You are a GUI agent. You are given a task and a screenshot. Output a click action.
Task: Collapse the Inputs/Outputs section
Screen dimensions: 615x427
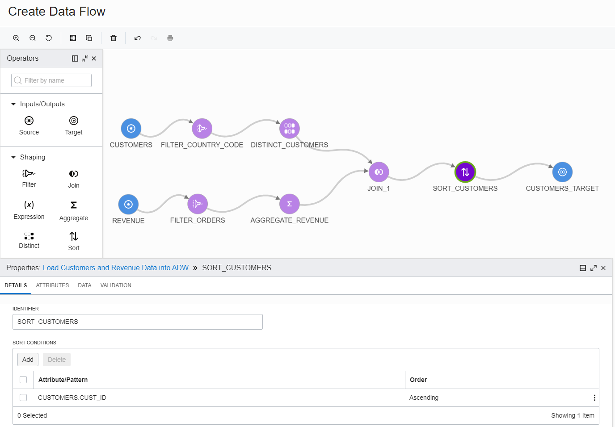pyautogui.click(x=13, y=104)
